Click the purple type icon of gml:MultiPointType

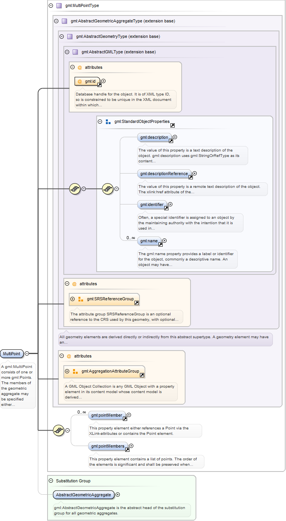pyautogui.click(x=59, y=6)
